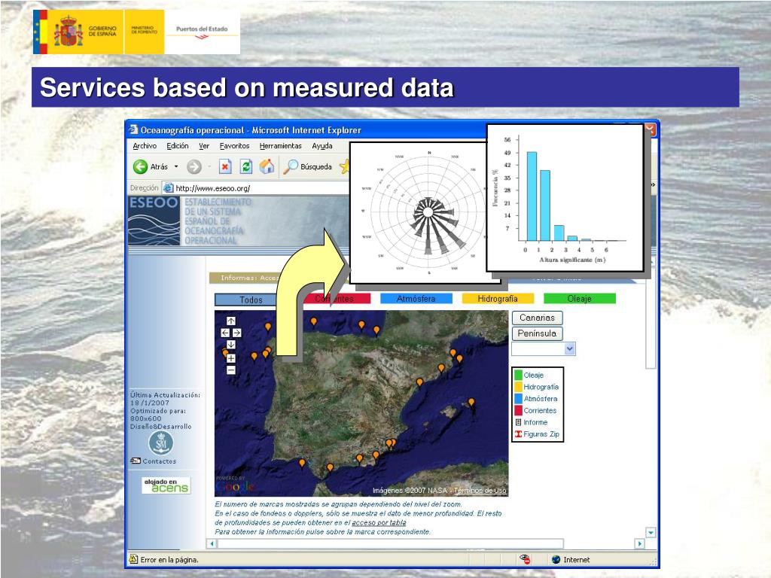Click the red Corrientes legend swatch

pos(518,411)
